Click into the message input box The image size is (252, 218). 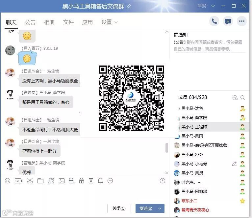coord(85,193)
